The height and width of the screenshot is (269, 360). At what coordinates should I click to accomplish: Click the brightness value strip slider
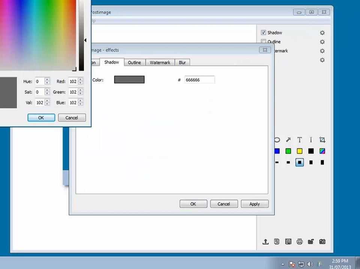81,35
